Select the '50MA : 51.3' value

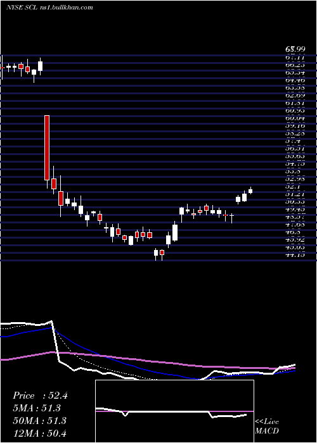(x=39, y=420)
